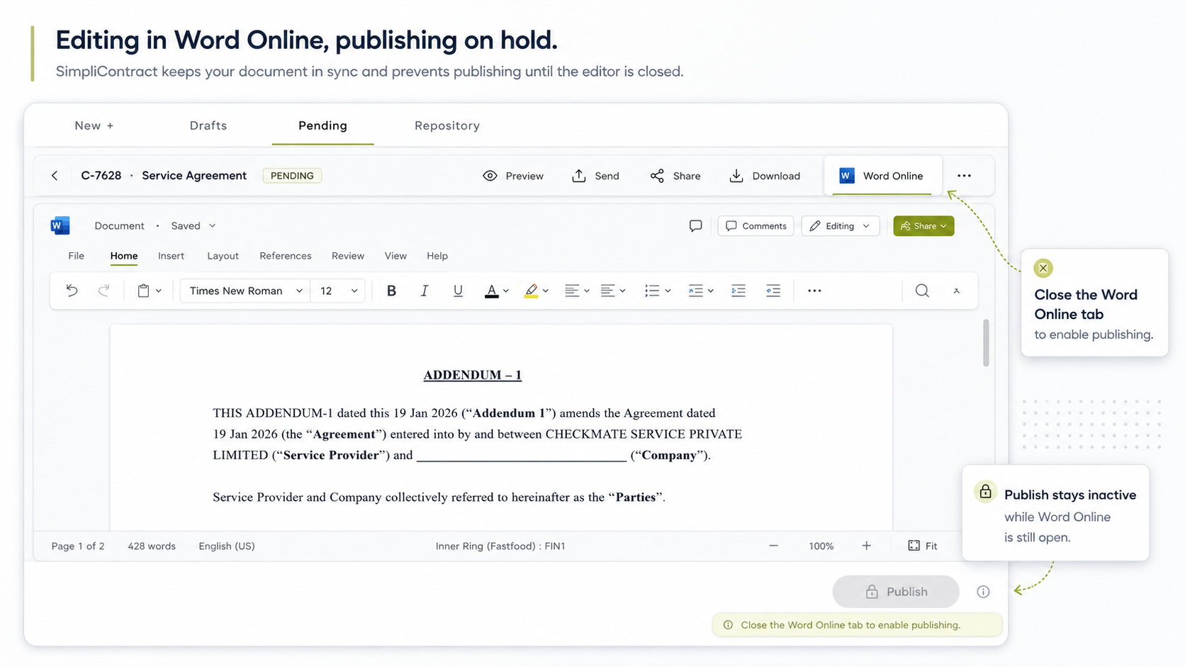Click the disabled Publish button
This screenshot has height=667, width=1185.
(896, 592)
